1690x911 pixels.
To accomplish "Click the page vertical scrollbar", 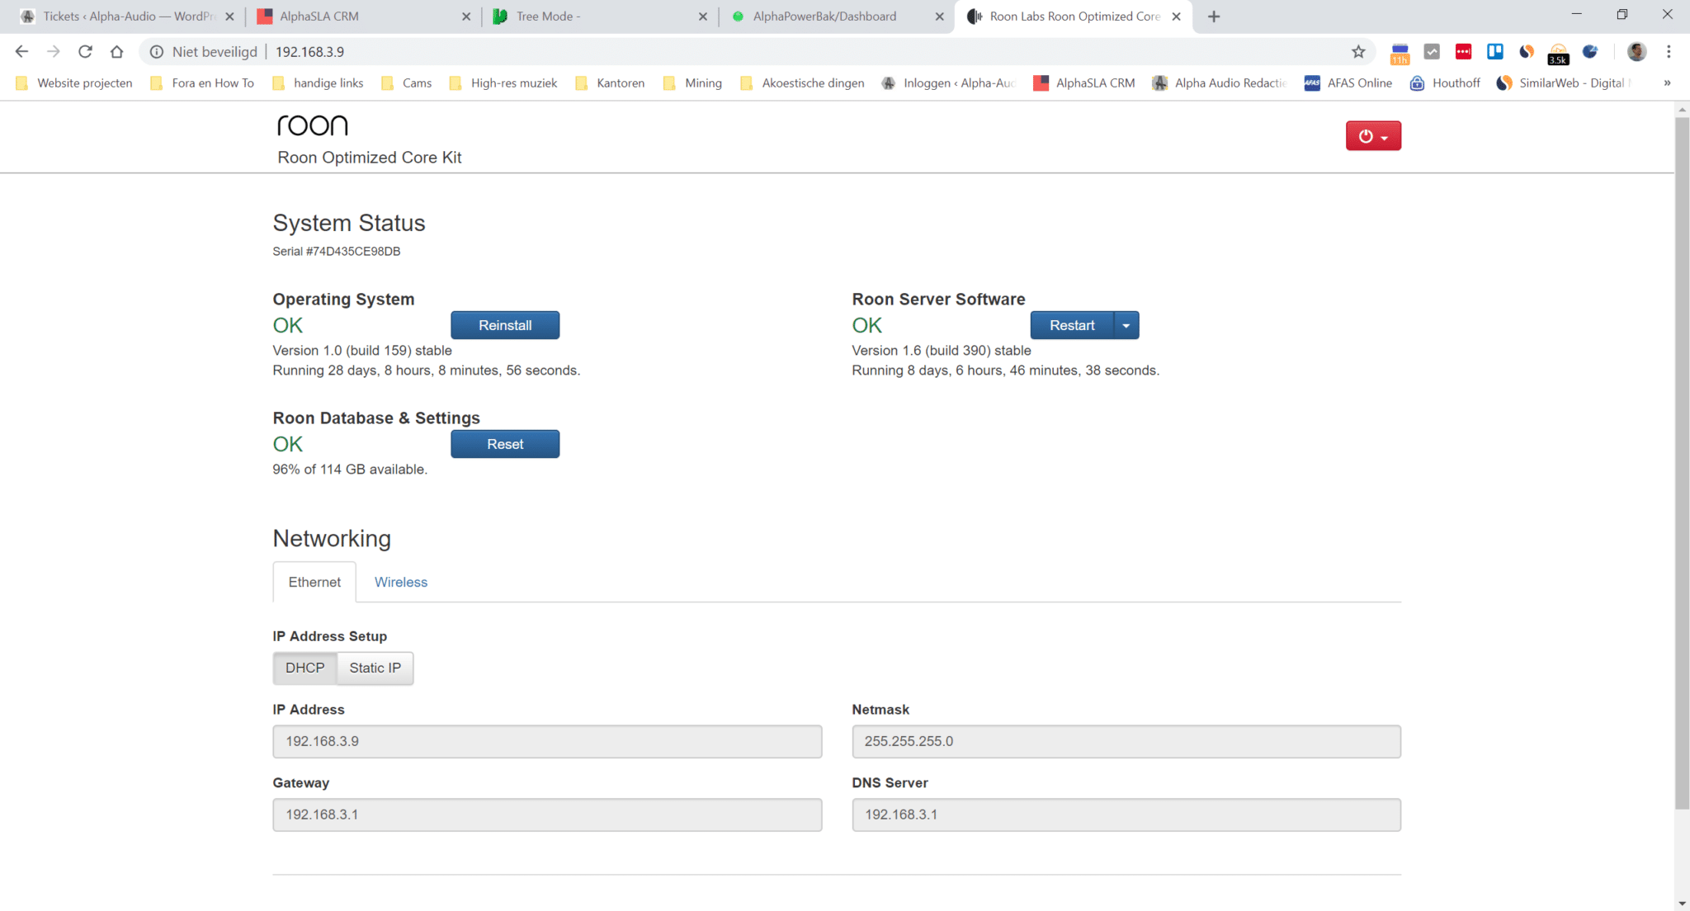I will coord(1682,462).
